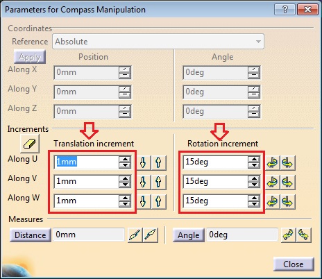Click second angle measure rotation icon
This screenshot has height=279, width=322.
coord(304,235)
